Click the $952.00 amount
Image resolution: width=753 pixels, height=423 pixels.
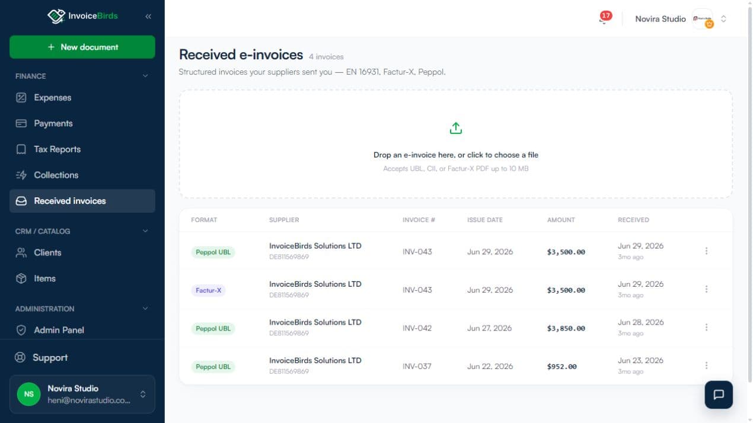pyautogui.click(x=562, y=367)
